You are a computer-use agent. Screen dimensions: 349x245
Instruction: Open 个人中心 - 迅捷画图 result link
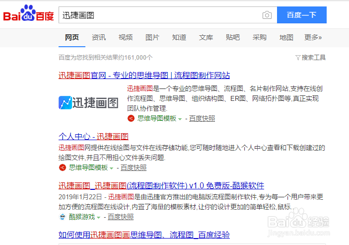point(93,136)
